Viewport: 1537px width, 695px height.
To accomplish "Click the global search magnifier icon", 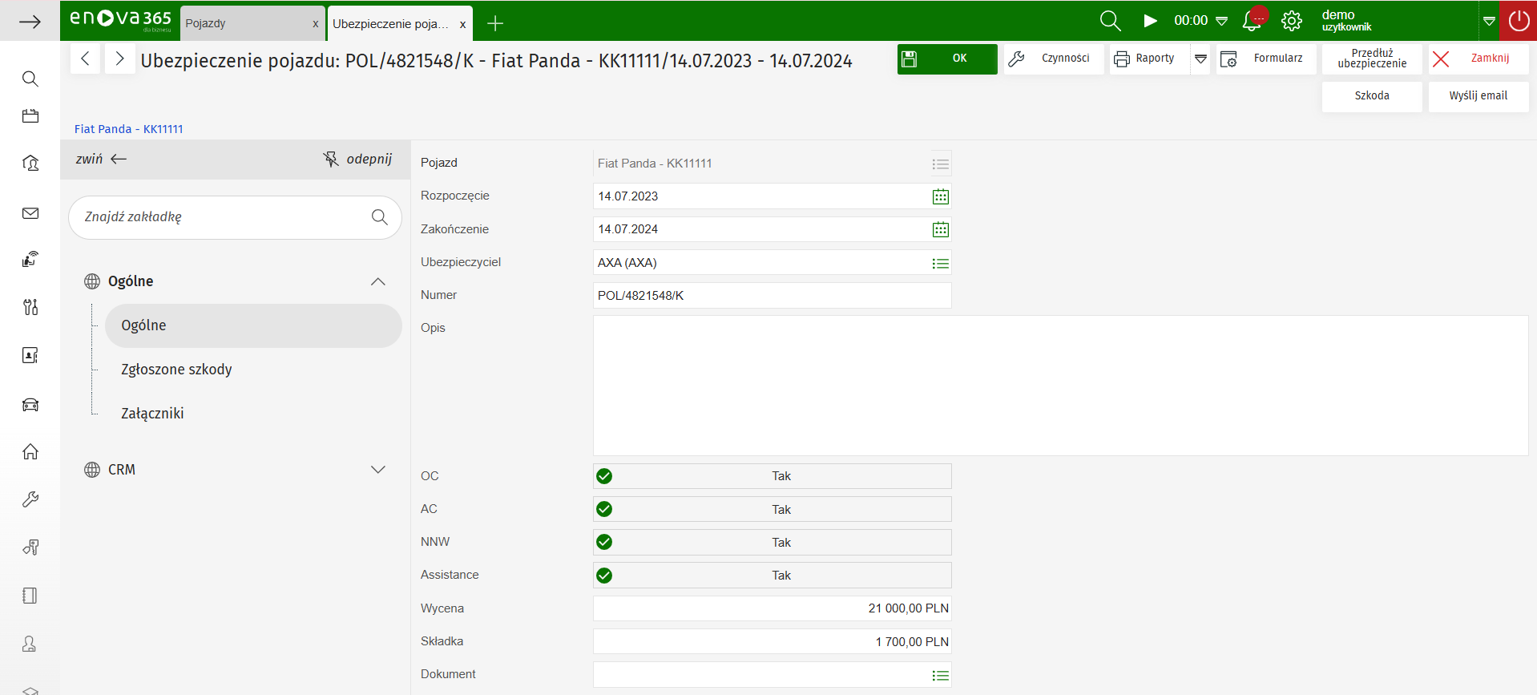I will point(1110,21).
